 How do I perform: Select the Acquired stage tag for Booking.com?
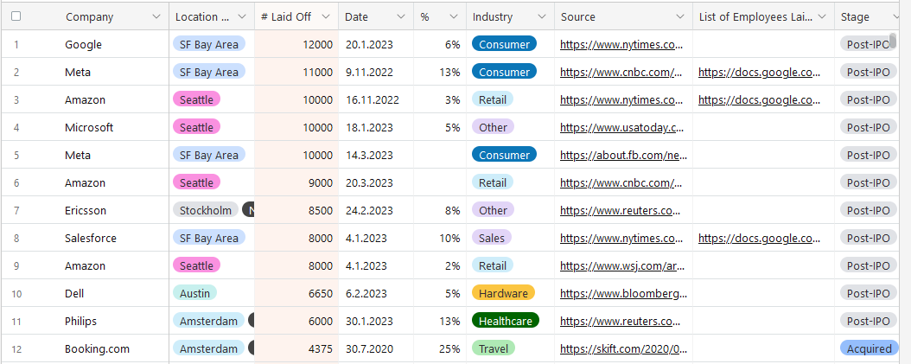click(x=868, y=349)
